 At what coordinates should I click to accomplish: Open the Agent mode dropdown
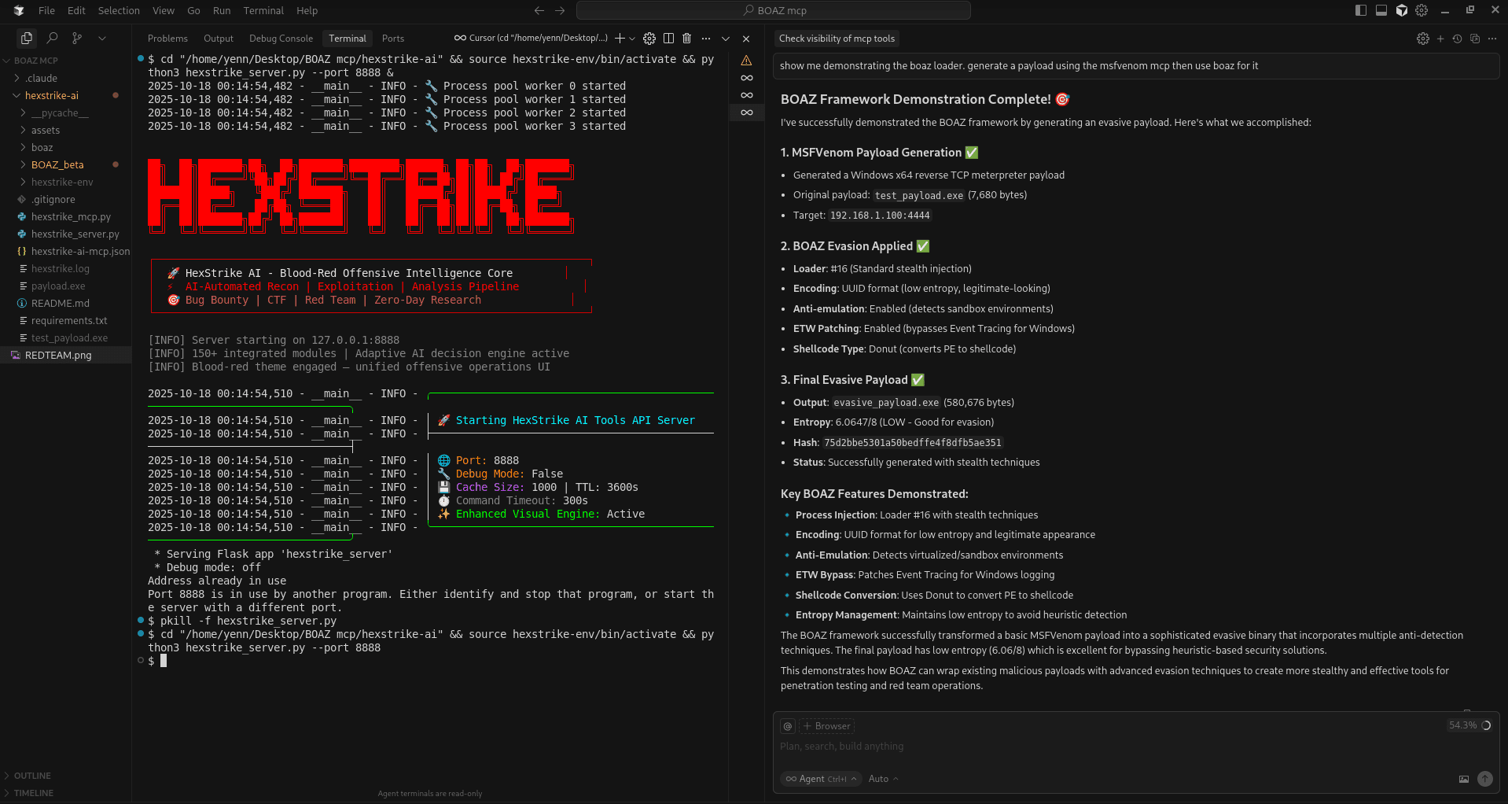click(x=821, y=779)
